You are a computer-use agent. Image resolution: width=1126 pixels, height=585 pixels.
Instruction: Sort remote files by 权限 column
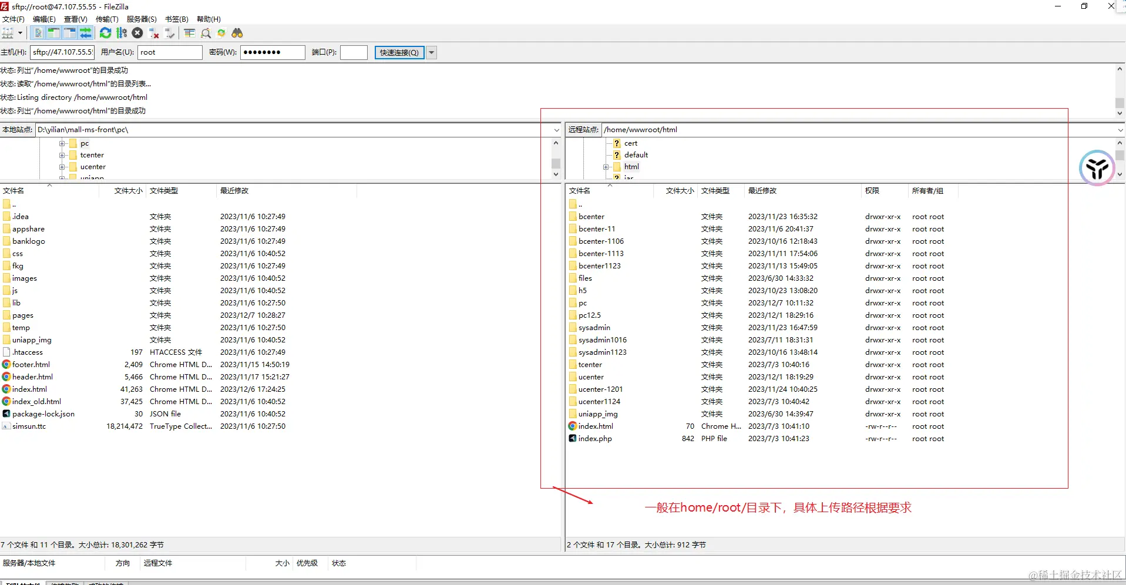click(884, 191)
